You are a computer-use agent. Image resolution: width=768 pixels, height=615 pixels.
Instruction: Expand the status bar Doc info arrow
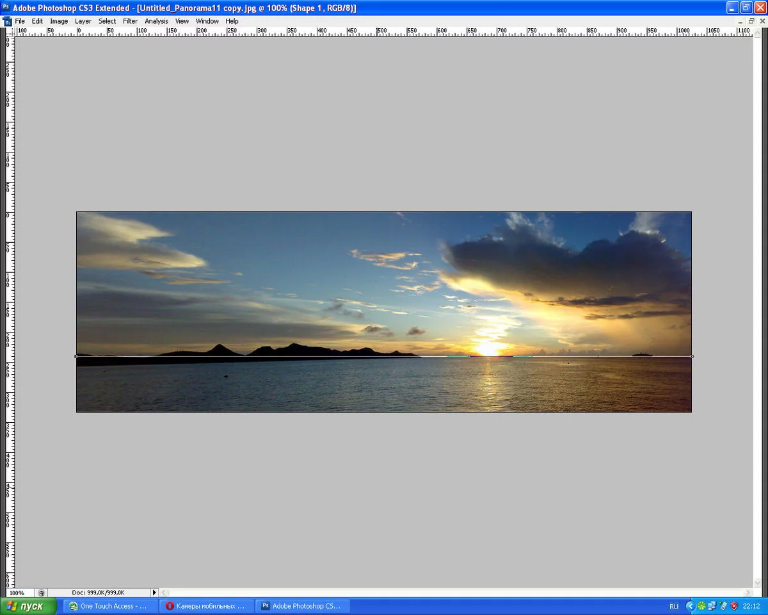(154, 593)
